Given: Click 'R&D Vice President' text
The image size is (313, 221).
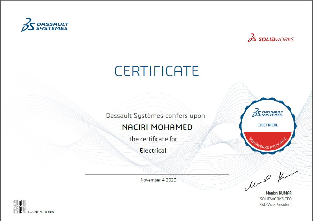Looking at the screenshot, I should [276, 205].
